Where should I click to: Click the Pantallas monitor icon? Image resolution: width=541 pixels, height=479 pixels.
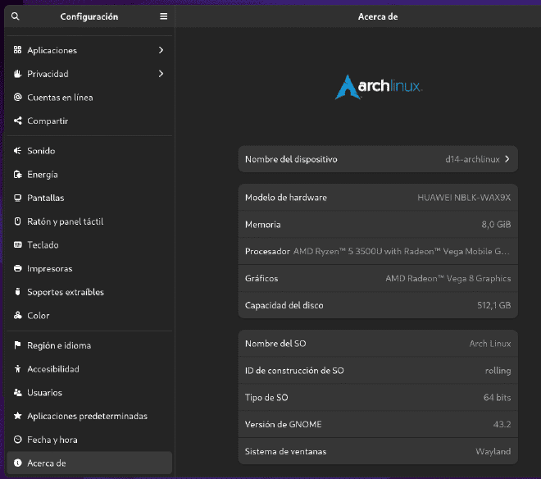(x=17, y=198)
